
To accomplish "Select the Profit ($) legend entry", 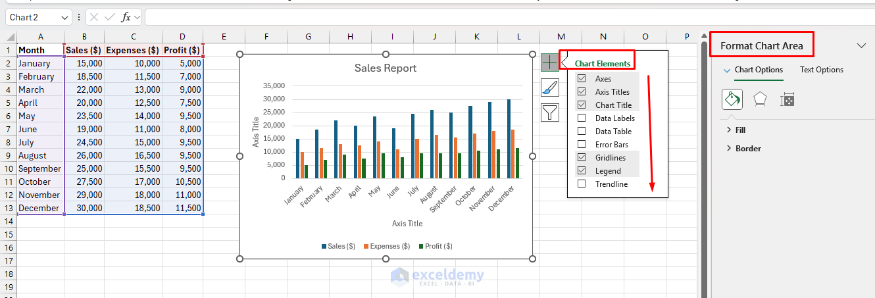I will click(x=435, y=246).
